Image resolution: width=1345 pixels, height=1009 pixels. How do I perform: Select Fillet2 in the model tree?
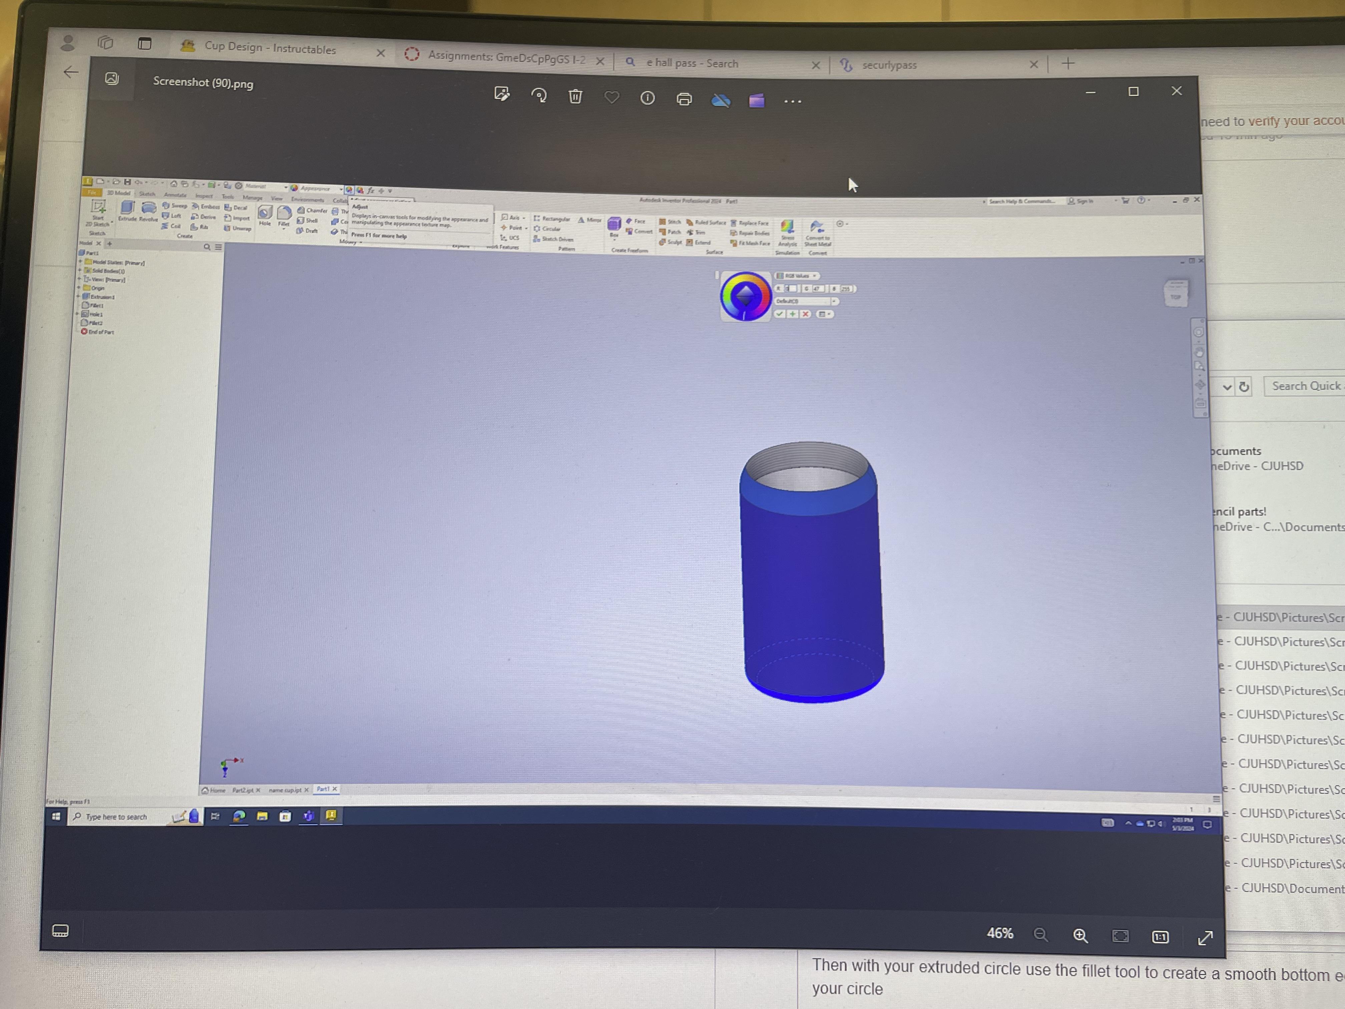pos(92,323)
